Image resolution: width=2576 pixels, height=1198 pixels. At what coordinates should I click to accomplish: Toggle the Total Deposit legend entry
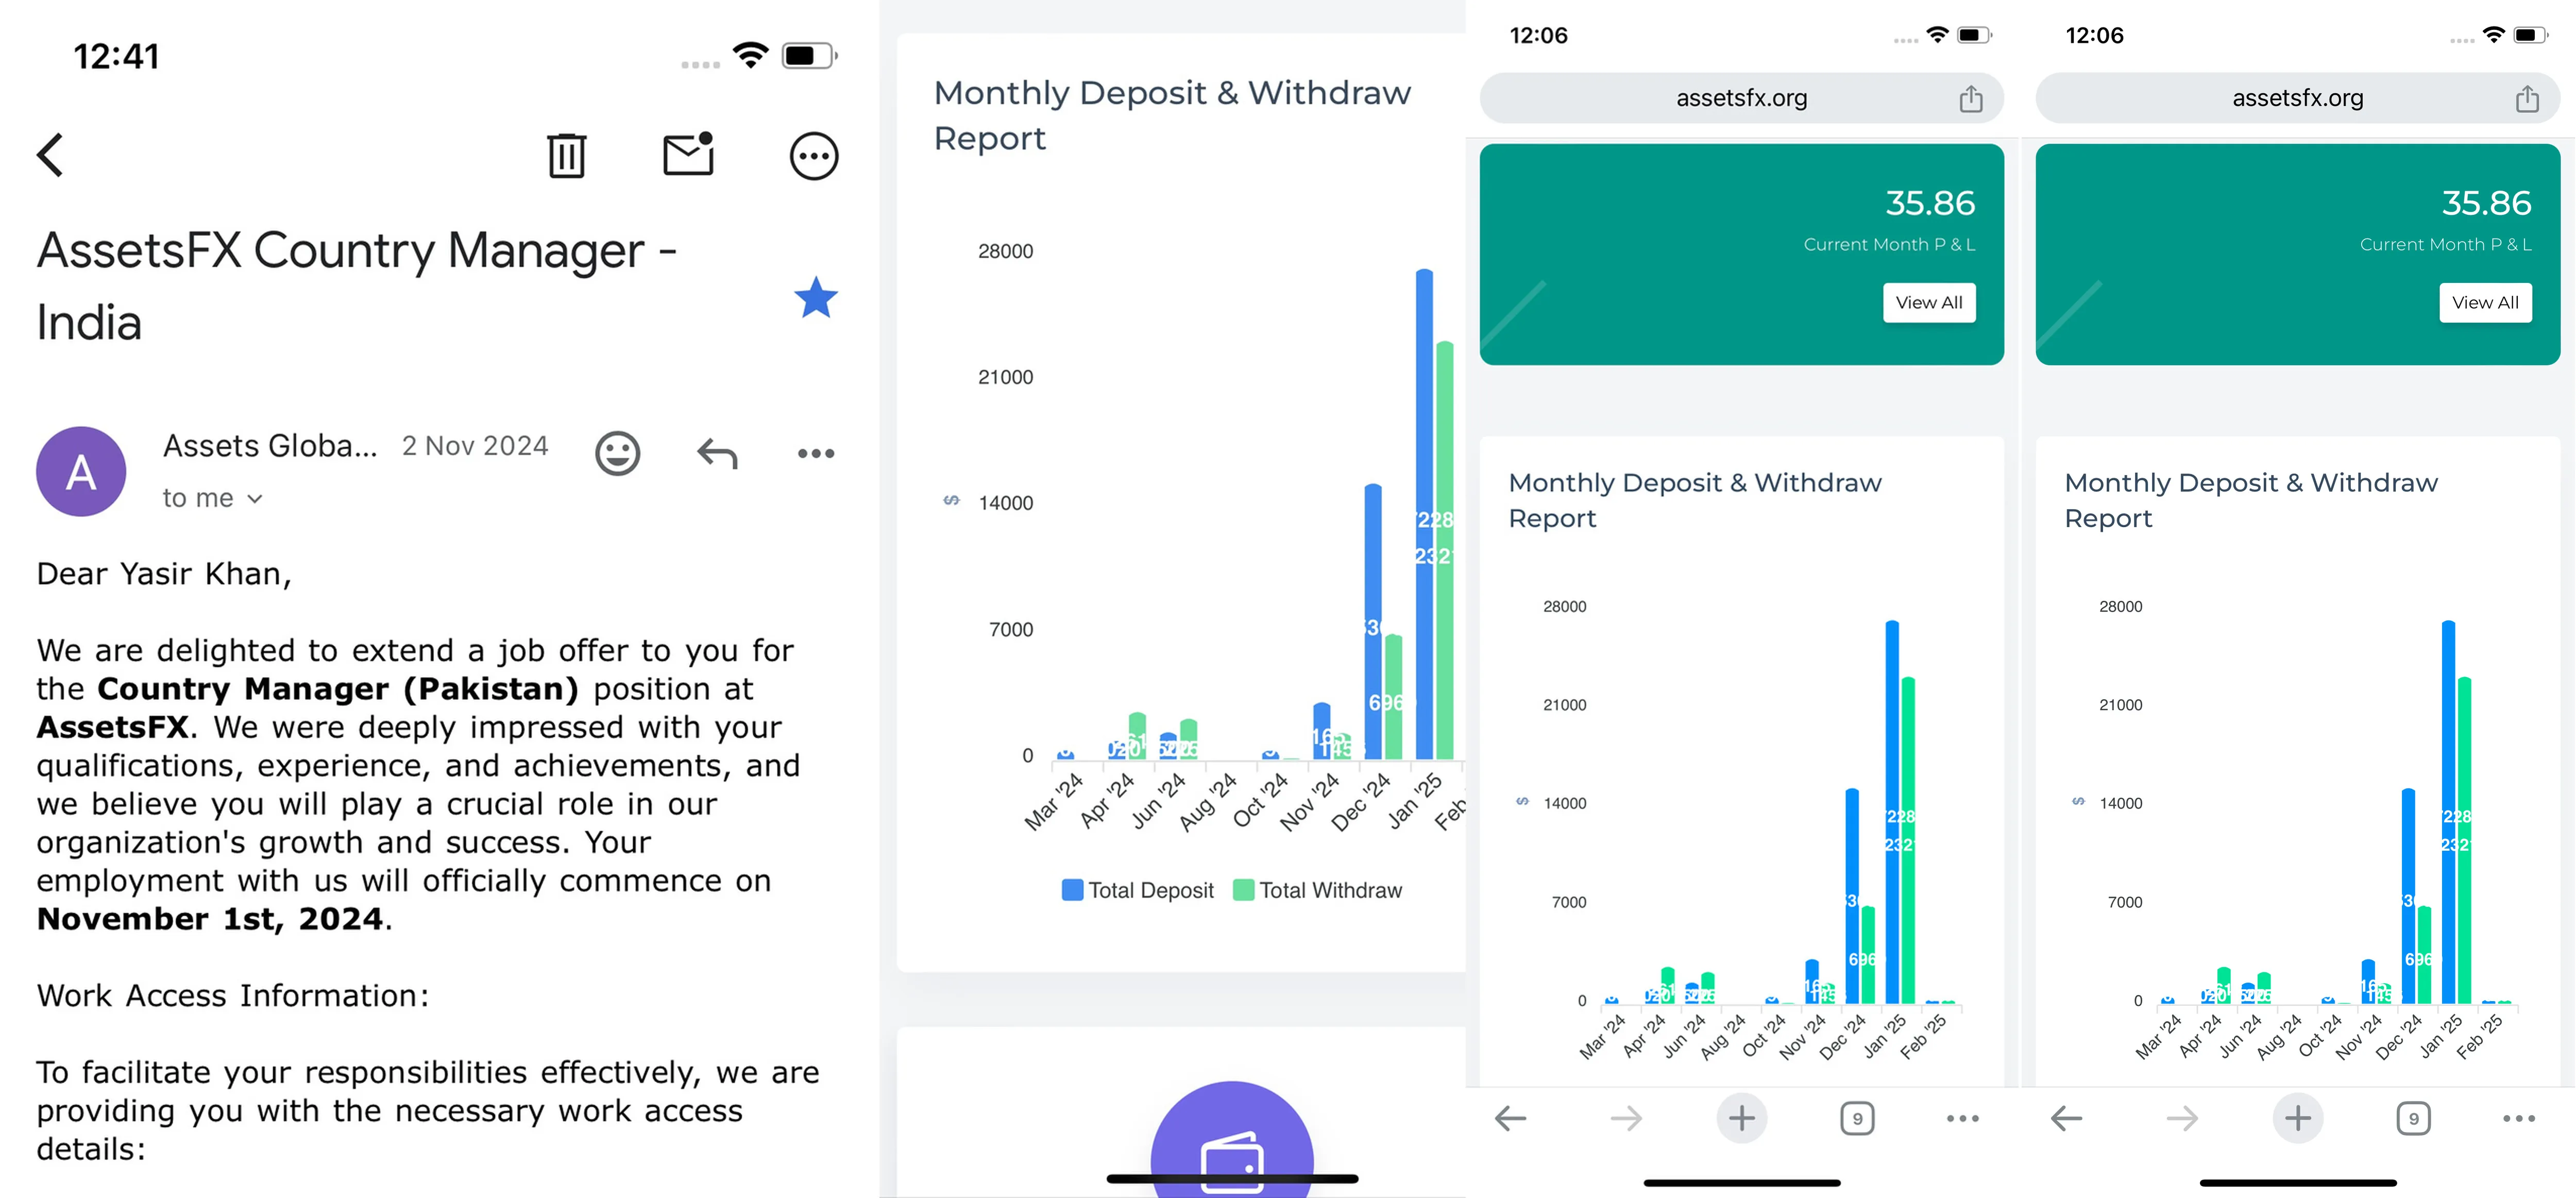pos(1138,890)
